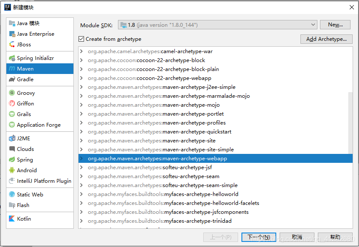The image size is (359, 247).
Task: Select cocoon-22-archetype-block-plain archetype
Action: click(x=215, y=69)
